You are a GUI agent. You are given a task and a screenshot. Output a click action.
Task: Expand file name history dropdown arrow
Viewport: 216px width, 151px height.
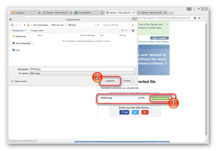pos(135,69)
